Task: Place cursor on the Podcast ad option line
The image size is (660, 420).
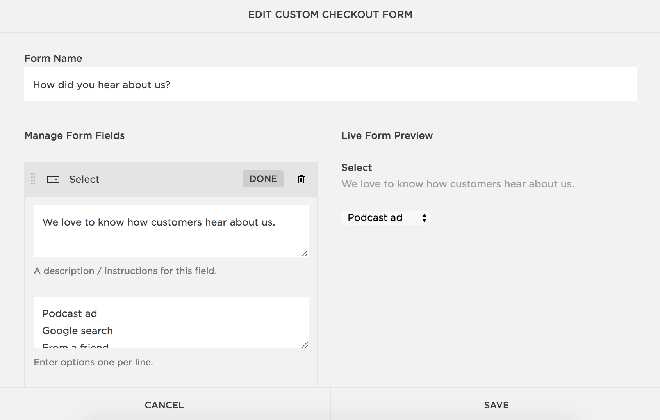Action: point(70,313)
